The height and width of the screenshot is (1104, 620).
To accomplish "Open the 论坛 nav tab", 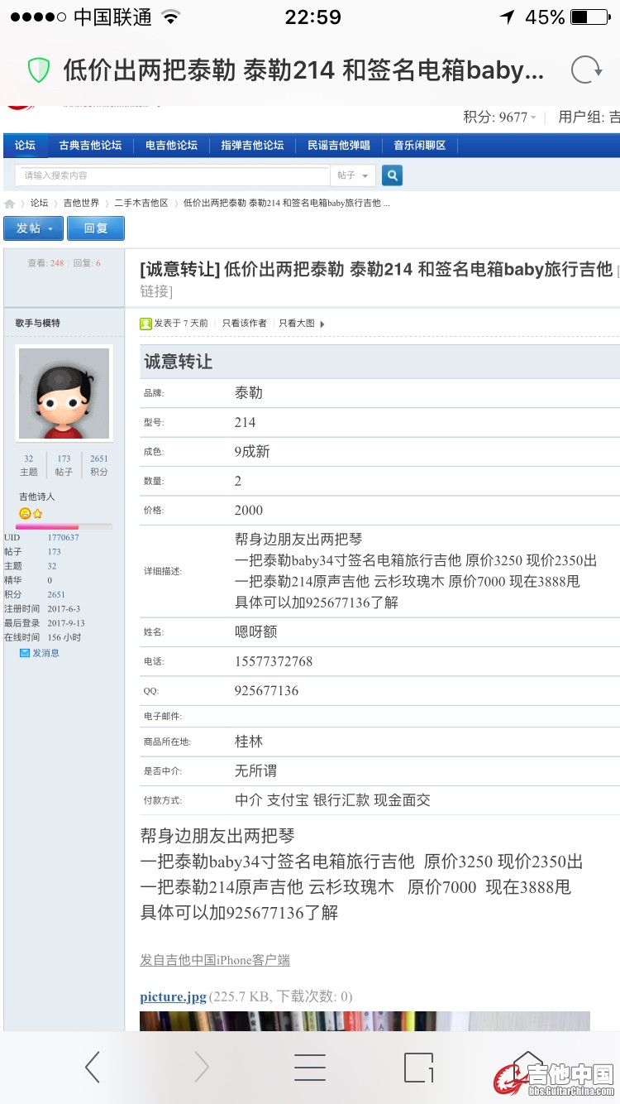I will 25,145.
